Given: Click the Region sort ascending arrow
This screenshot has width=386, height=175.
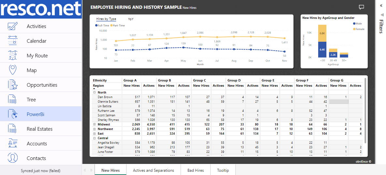Looking at the screenshot, I should (94, 88).
